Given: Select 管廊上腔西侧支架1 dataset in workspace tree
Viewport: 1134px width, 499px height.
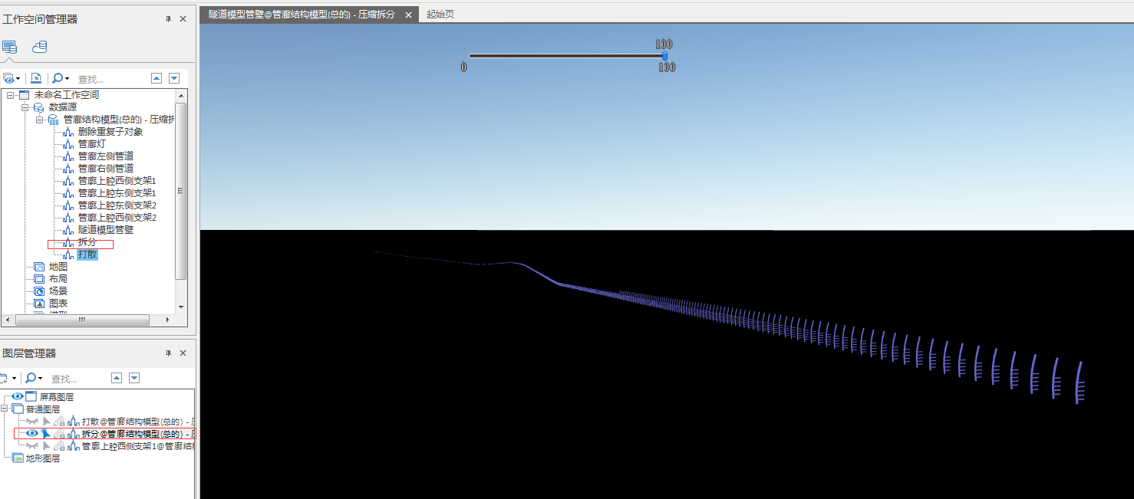Looking at the screenshot, I should pyautogui.click(x=117, y=181).
